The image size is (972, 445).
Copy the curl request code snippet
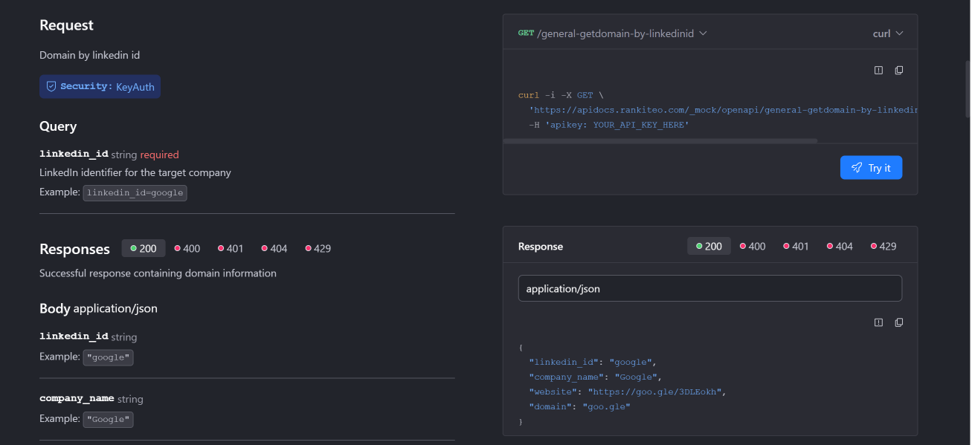click(x=898, y=71)
